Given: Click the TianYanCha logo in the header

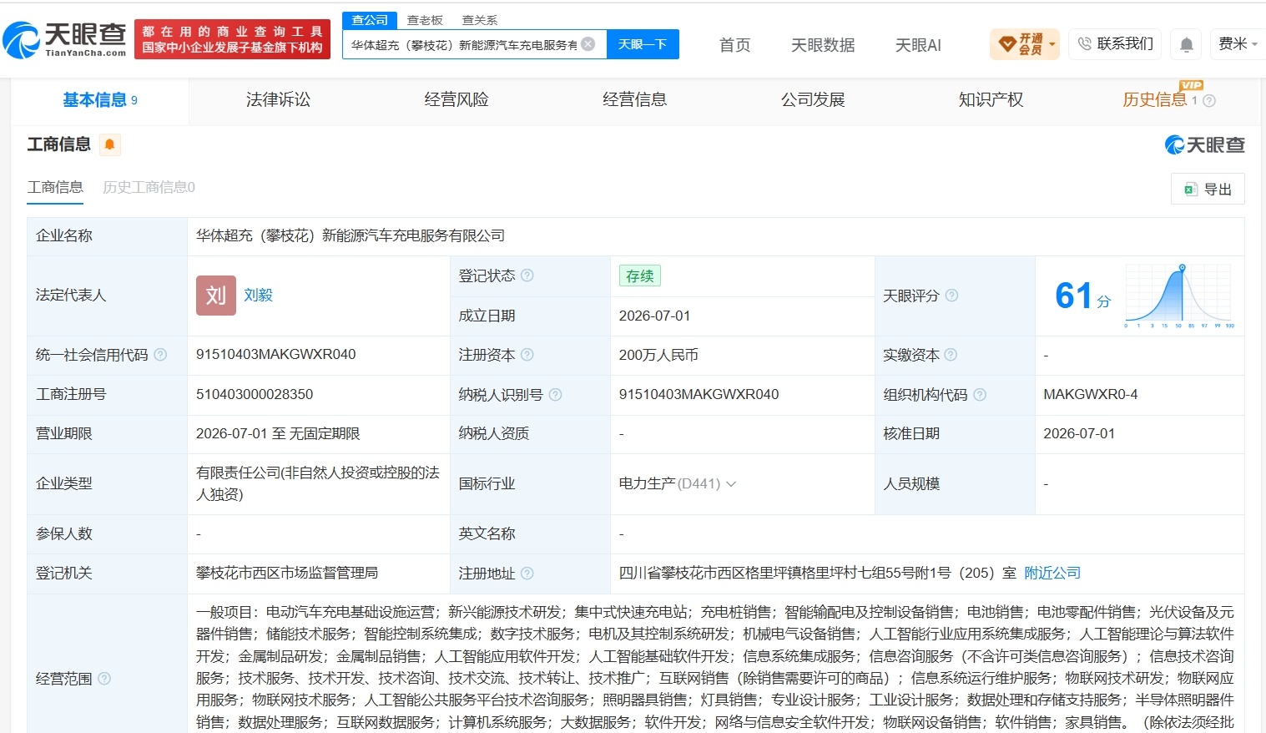Looking at the screenshot, I should click(64, 39).
